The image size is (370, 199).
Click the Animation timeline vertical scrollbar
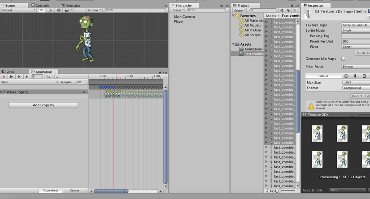[x=165, y=137]
